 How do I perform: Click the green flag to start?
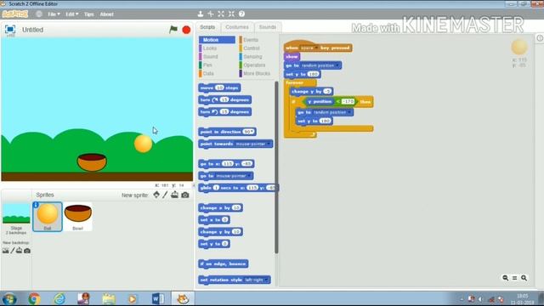pos(173,30)
